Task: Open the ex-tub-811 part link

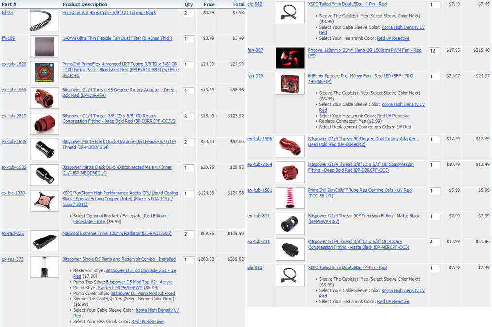Action: click(258, 216)
